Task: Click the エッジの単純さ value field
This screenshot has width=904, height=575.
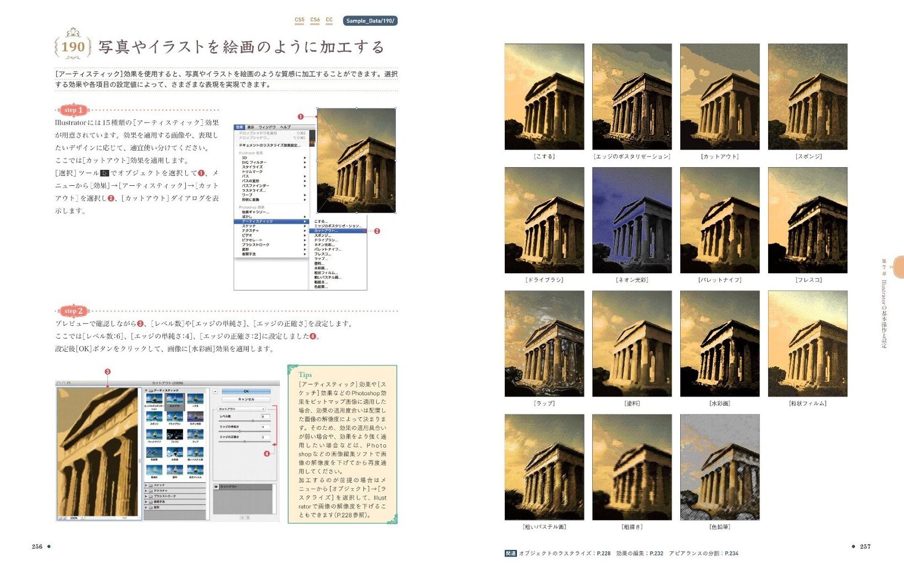Action: coord(266,427)
